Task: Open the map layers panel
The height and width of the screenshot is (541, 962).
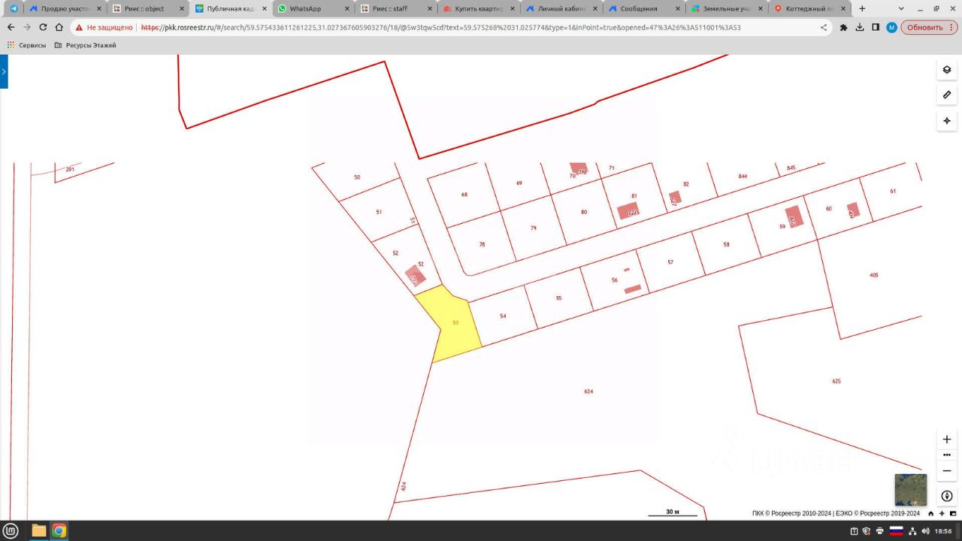Action: (x=946, y=70)
